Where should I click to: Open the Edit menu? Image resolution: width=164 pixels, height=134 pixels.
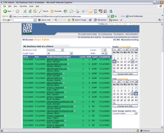[10, 6]
